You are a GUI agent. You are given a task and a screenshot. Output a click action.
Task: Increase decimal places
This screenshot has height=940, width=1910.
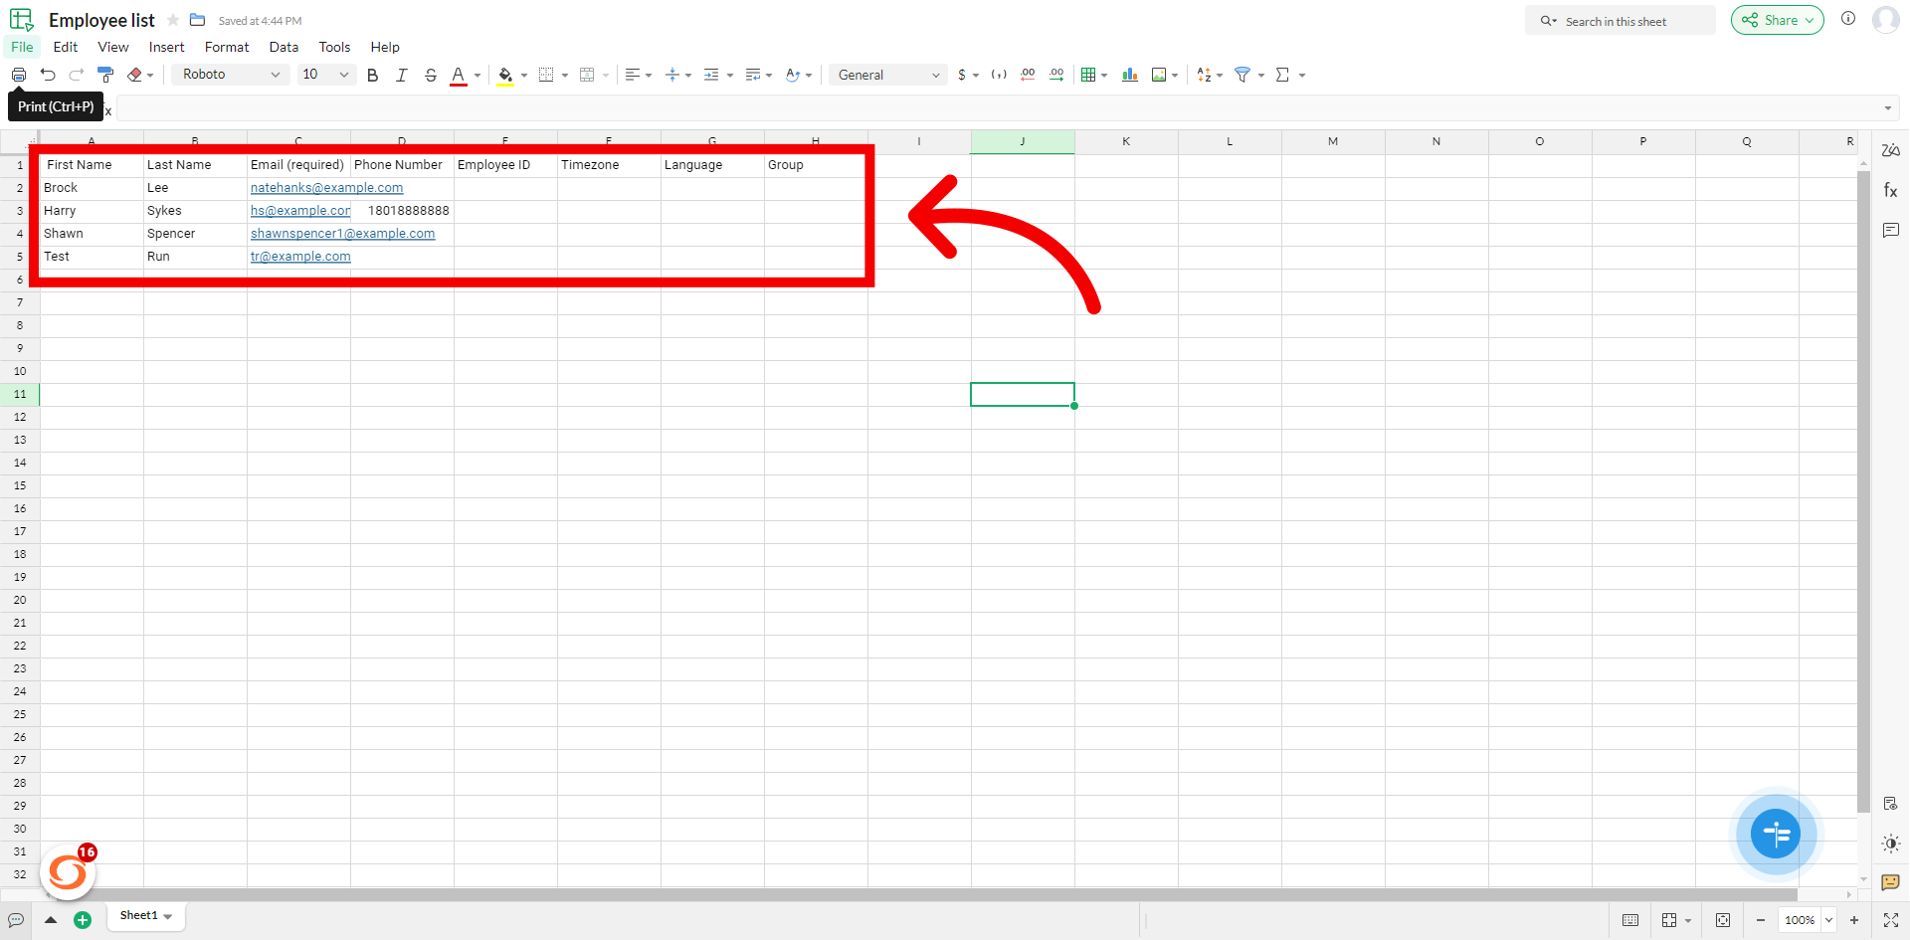point(1056,75)
